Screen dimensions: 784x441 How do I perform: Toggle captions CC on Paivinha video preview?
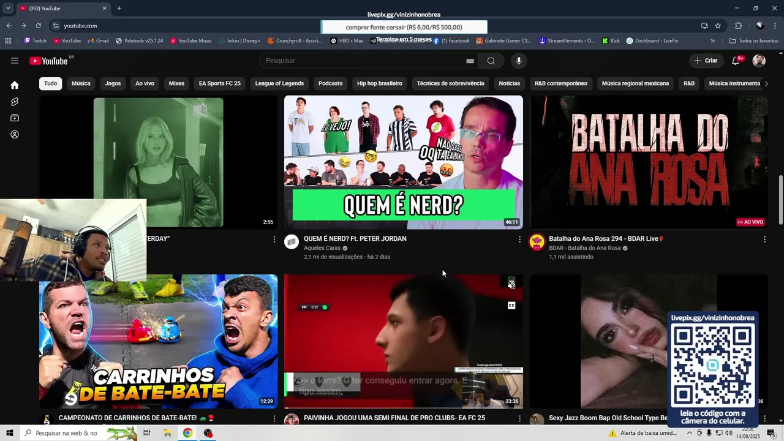(511, 306)
